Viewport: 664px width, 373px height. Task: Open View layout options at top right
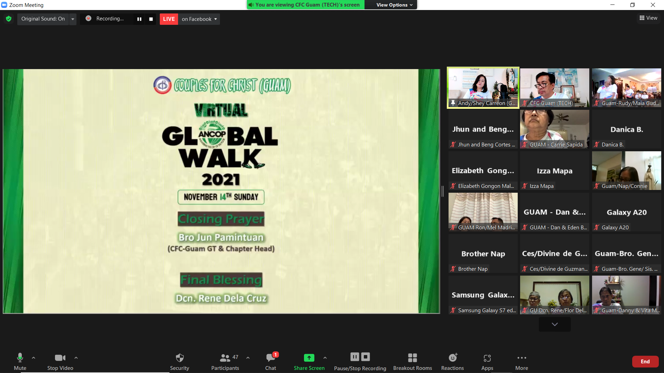tap(648, 18)
